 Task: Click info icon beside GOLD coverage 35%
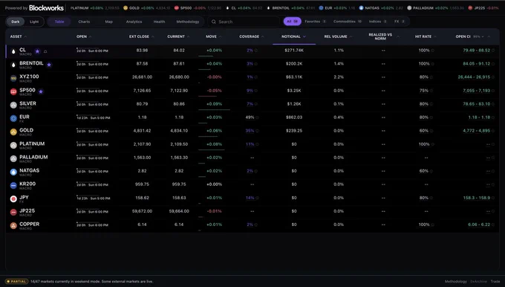click(x=257, y=131)
